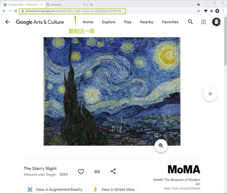The image size is (227, 194).
Task: Go to the Nearby section
Action: [x=146, y=22]
